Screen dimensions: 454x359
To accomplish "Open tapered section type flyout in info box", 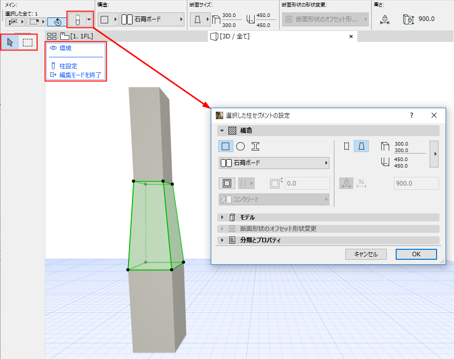I will (x=200, y=20).
